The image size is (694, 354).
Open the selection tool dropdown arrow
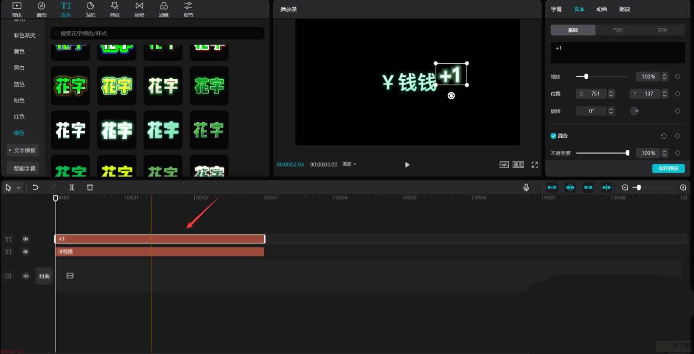click(19, 188)
